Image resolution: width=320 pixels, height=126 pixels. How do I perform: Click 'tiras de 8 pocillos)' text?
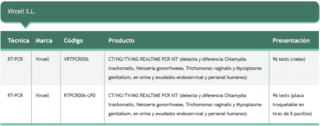point(292,114)
